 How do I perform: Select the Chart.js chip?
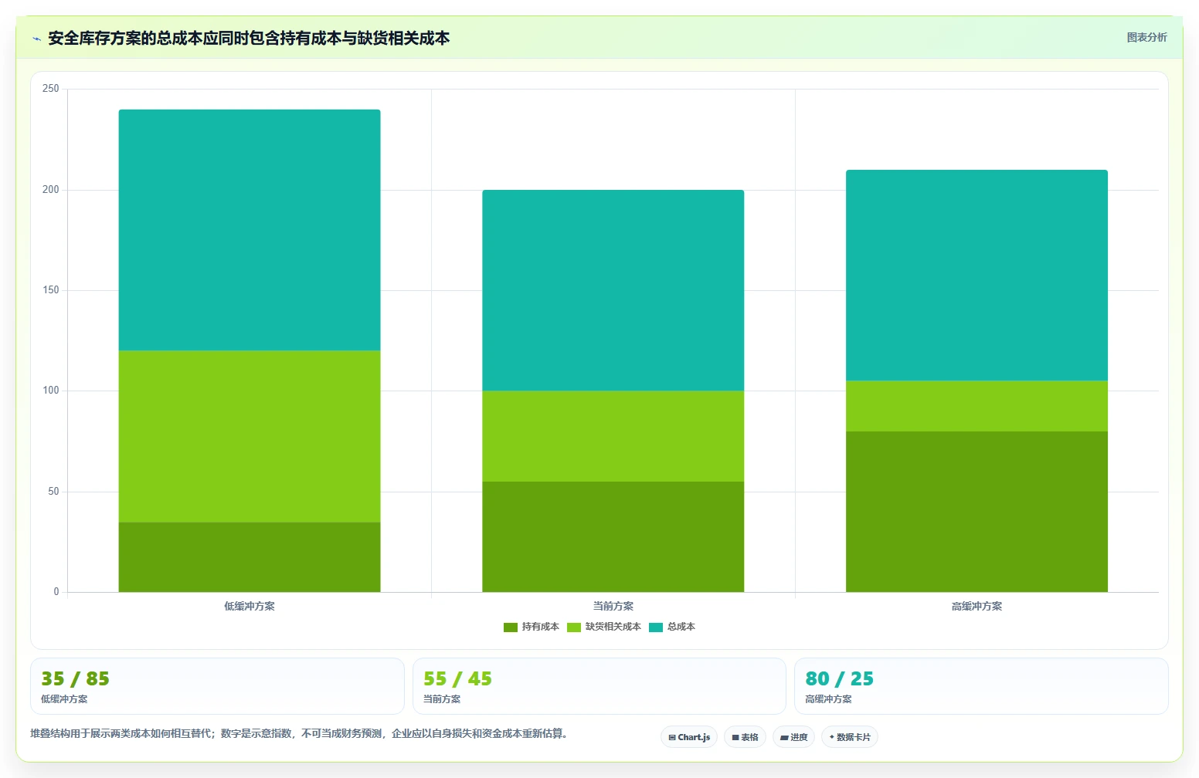click(x=689, y=737)
